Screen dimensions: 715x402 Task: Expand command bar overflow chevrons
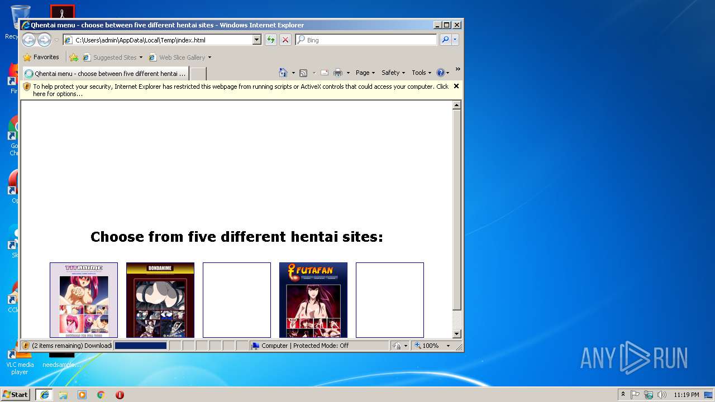tap(457, 70)
